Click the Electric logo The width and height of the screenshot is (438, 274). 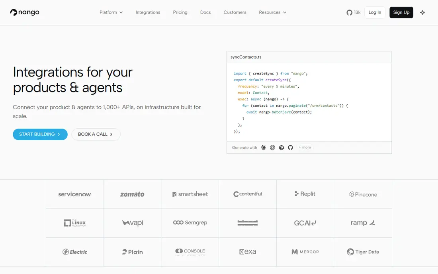74,252
